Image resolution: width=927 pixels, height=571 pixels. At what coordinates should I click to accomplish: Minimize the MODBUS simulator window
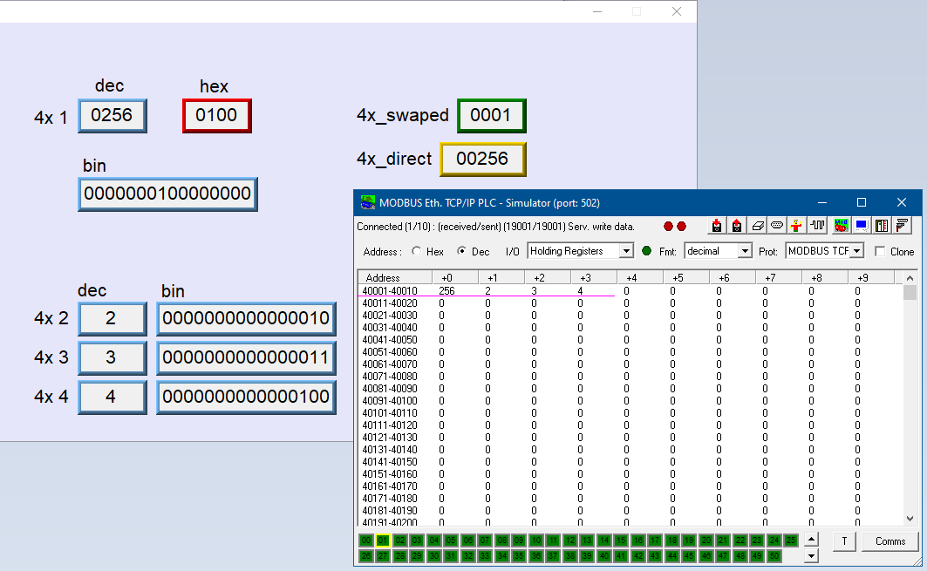click(x=821, y=203)
